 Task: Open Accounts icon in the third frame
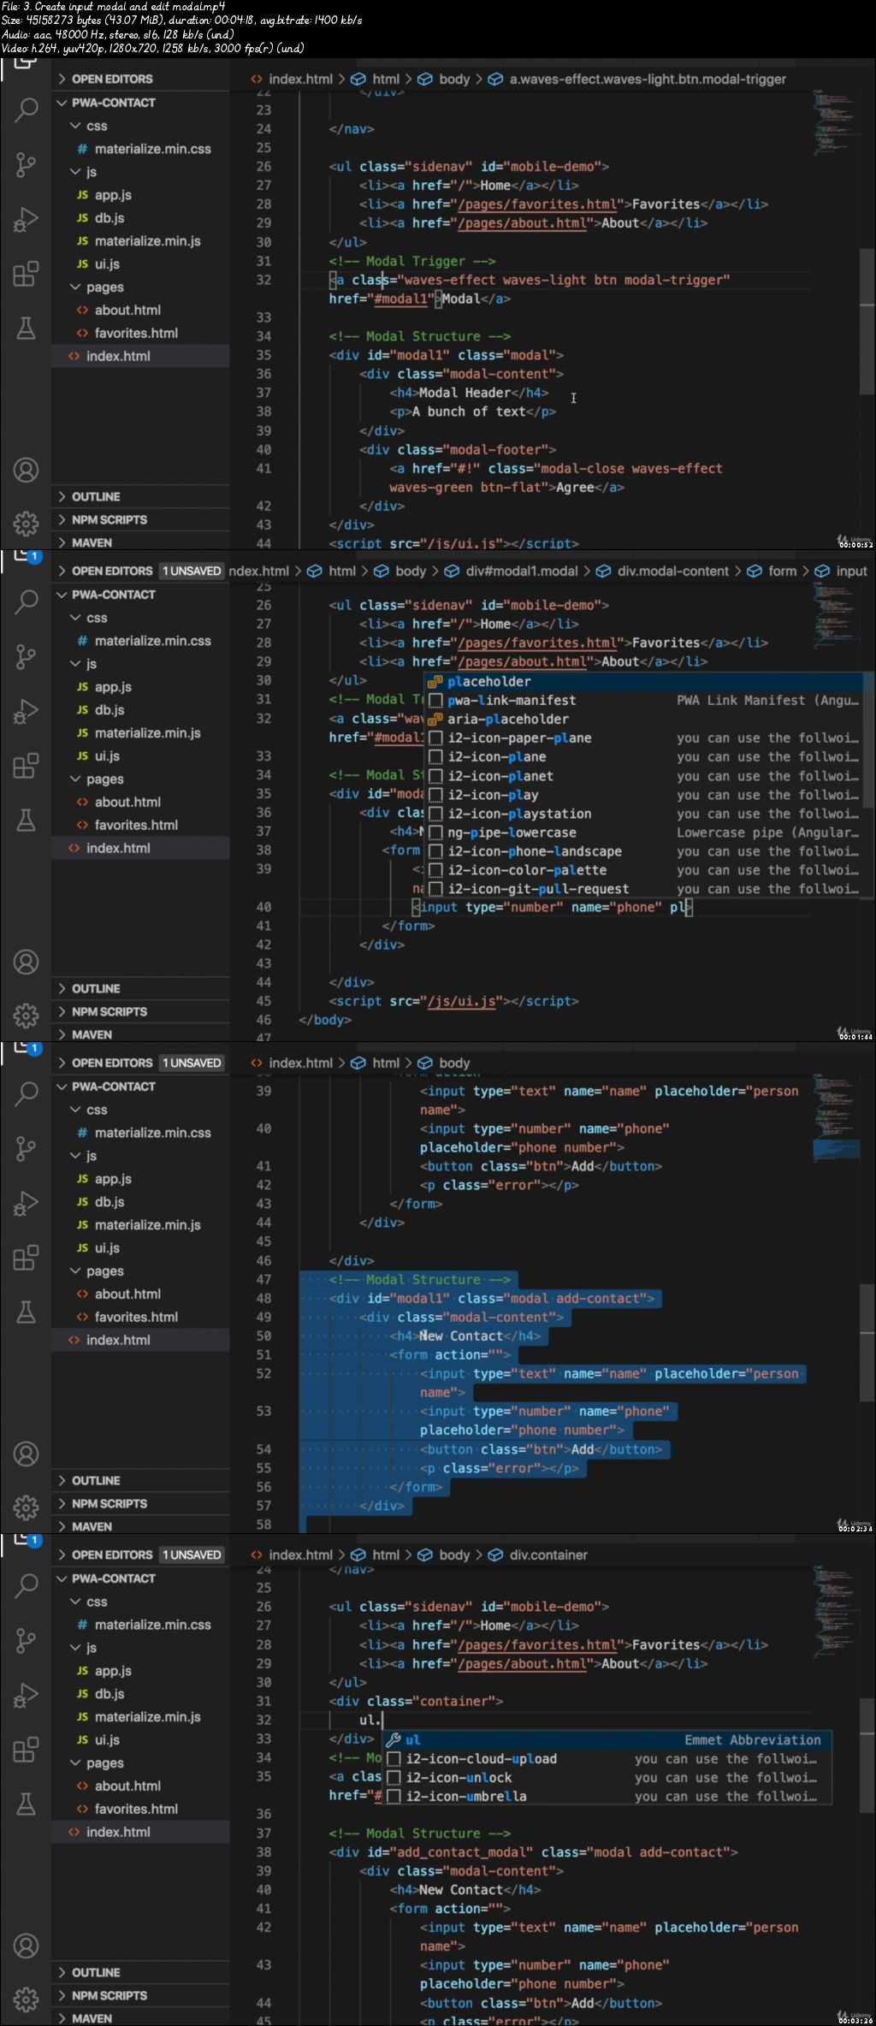pos(27,1454)
